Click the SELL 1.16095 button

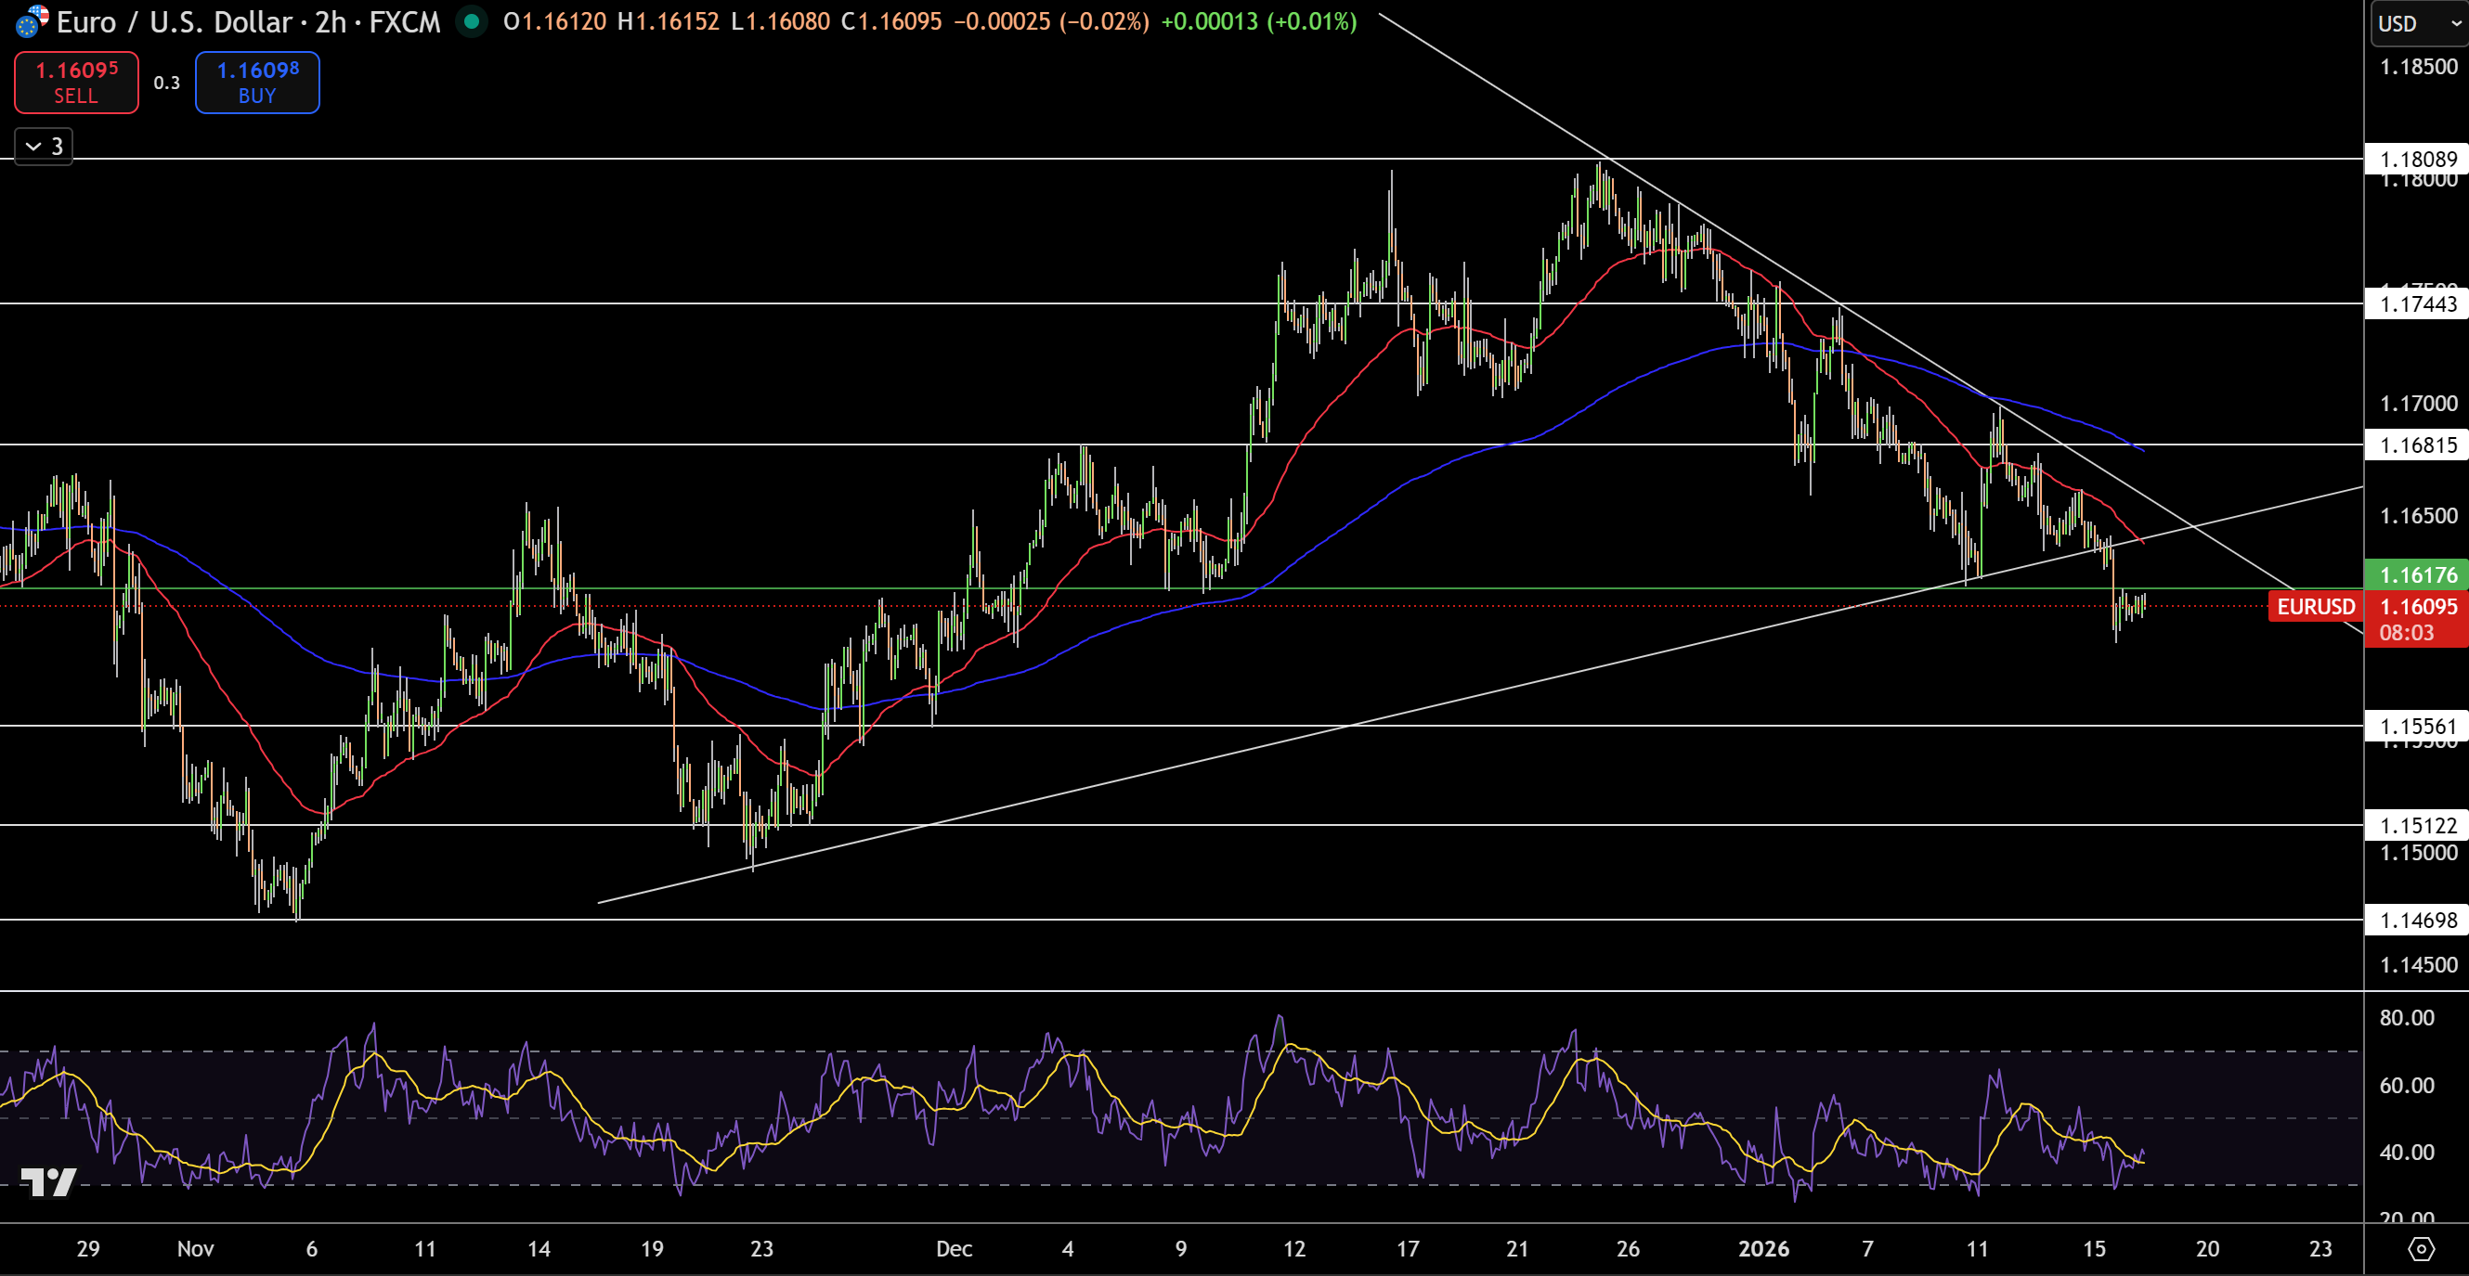coord(77,83)
